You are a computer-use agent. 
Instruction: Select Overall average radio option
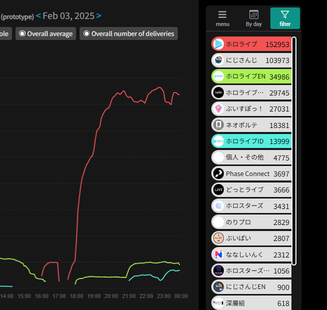46,33
